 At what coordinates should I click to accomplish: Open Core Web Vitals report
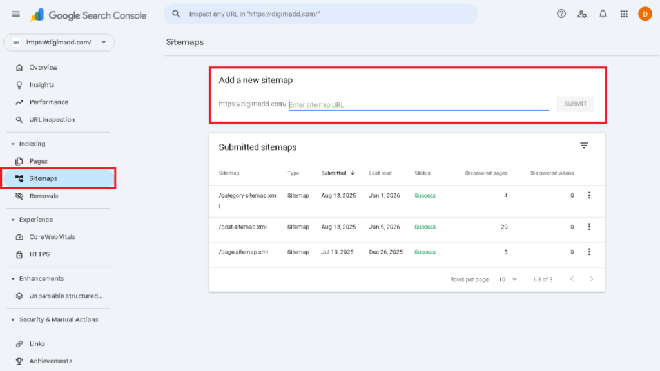coord(52,237)
